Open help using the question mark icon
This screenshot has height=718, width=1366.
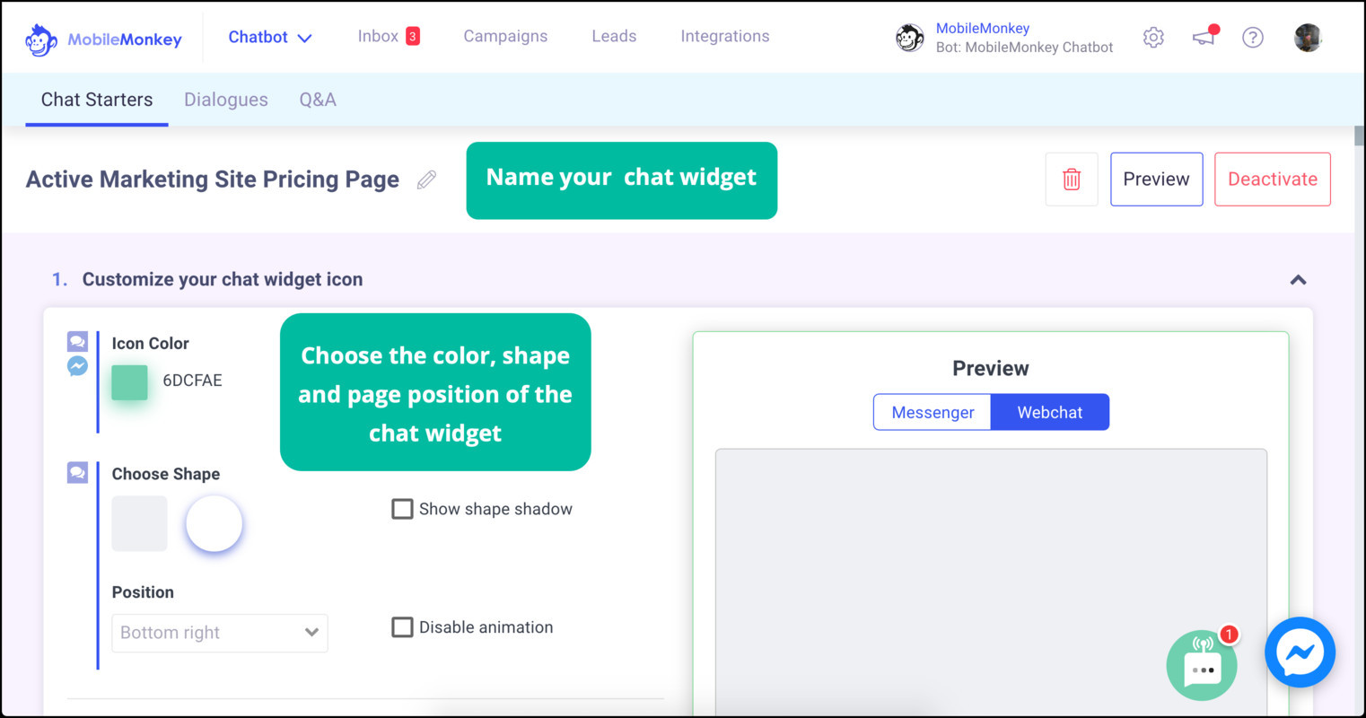click(x=1253, y=37)
